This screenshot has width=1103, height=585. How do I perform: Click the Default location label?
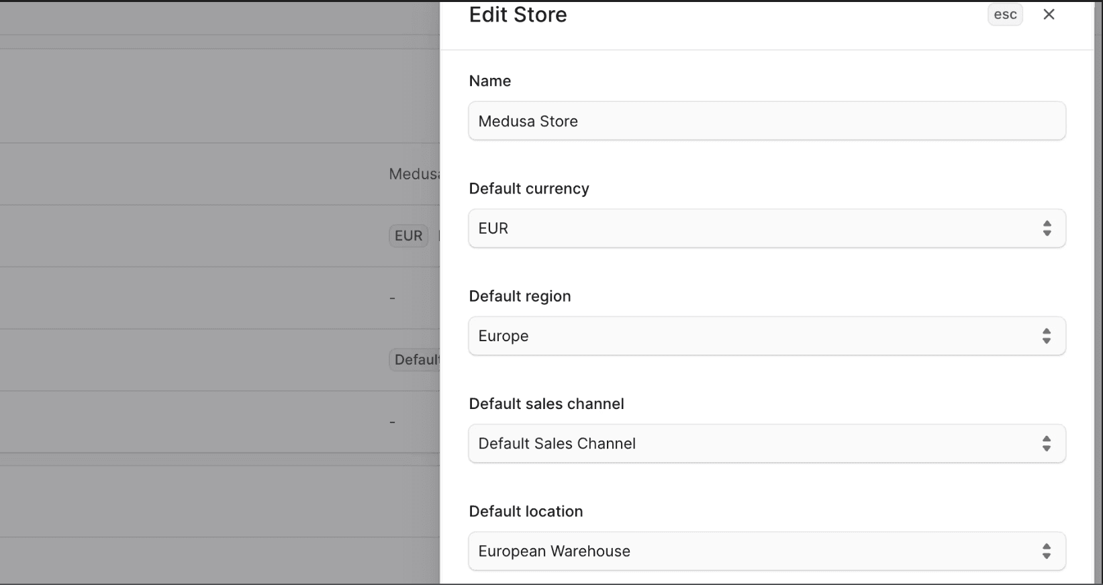(x=526, y=511)
